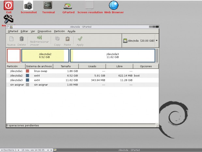The width and height of the screenshot is (202, 152).
Task: Select the /dev/sda2 block in the disk map
Action: [x=45, y=56]
